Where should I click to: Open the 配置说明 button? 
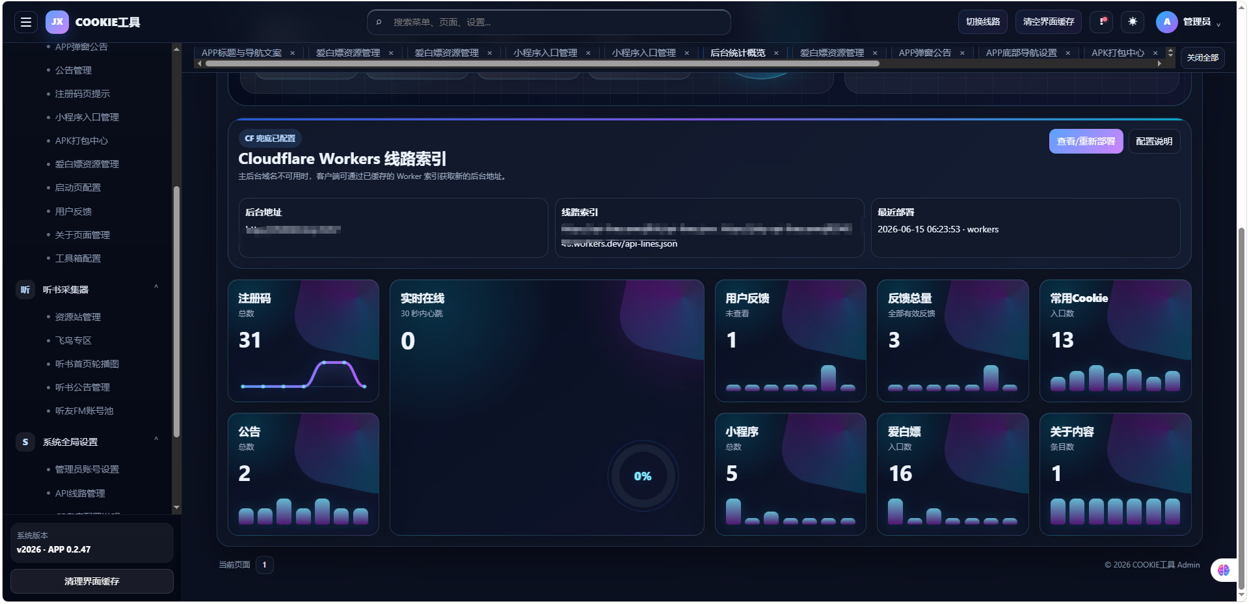[x=1154, y=141]
